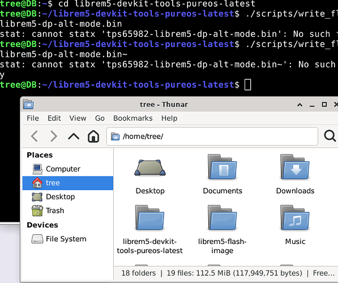Open the Music folder icon
Viewport: 338px width, 283px height.
[x=295, y=218]
